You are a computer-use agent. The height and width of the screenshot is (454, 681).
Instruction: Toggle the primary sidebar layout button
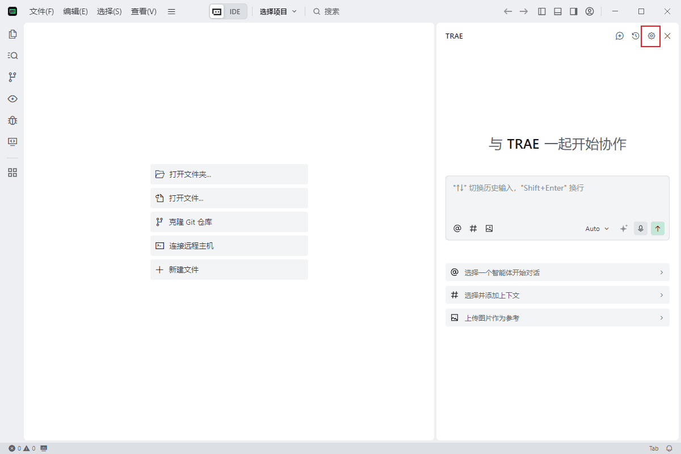pyautogui.click(x=542, y=11)
